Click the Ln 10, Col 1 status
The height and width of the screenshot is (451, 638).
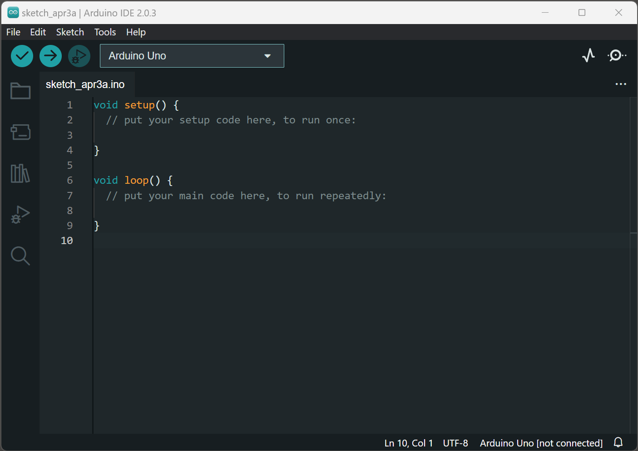[x=409, y=443]
